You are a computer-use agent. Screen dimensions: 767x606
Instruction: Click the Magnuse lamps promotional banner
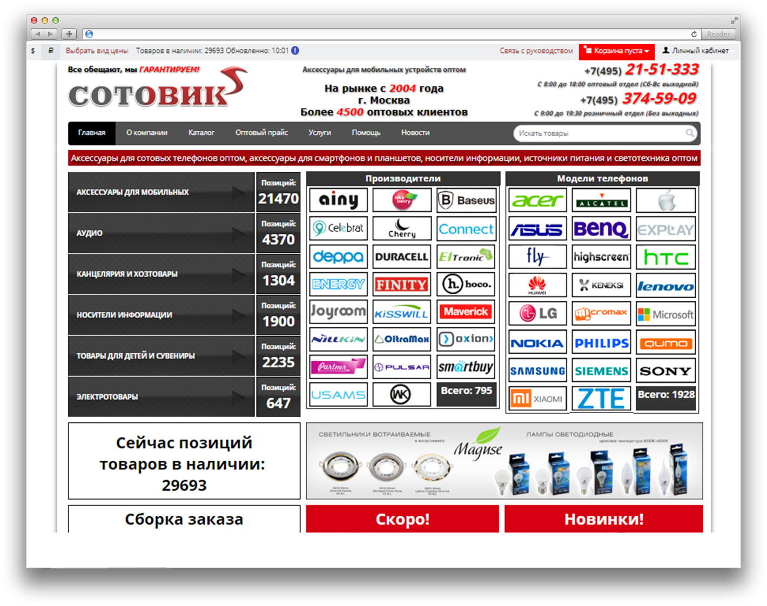(504, 461)
